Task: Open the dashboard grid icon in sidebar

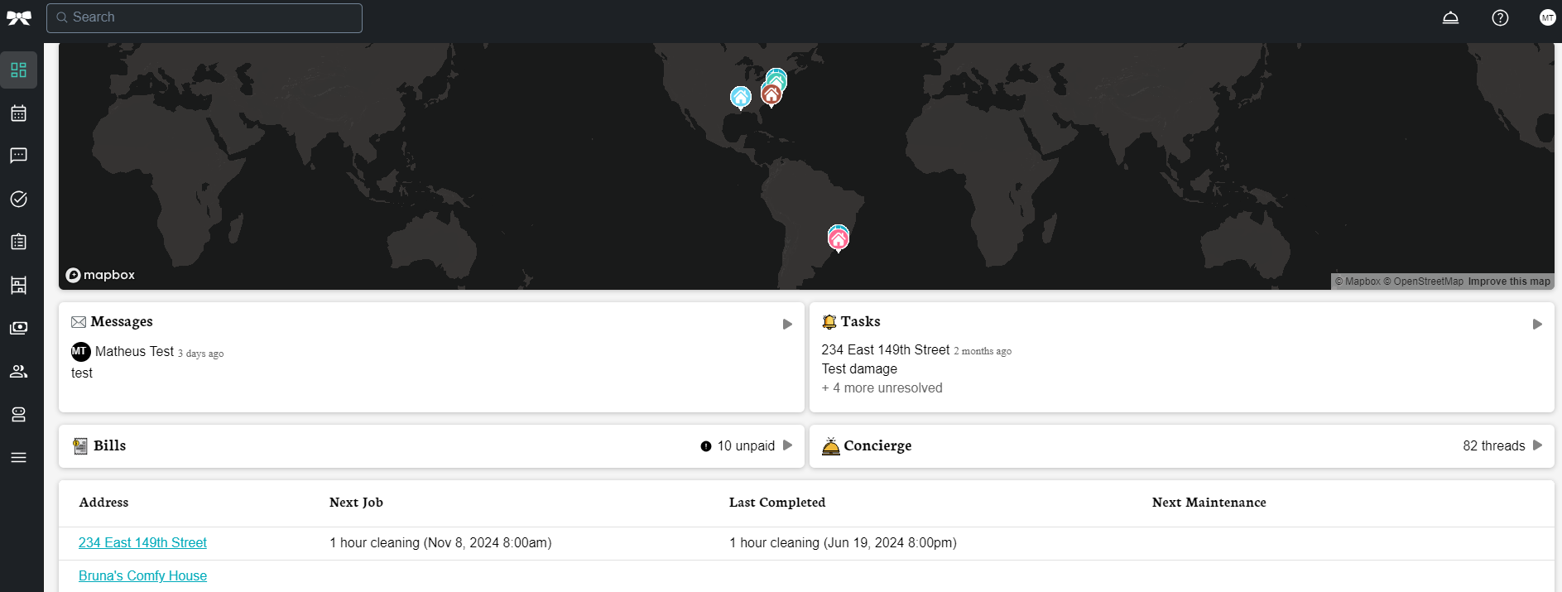Action: [x=18, y=70]
